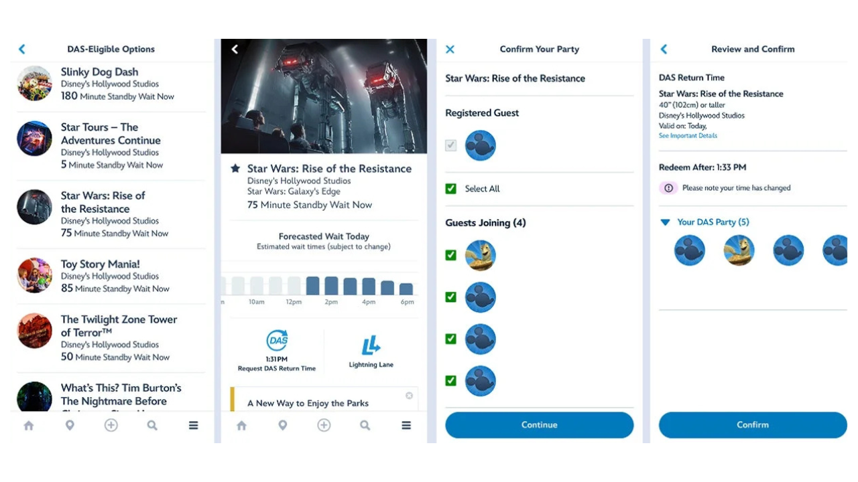Screen dimensions: 858x482
Task: Go back from Review and Confirm screen
Action: (x=664, y=50)
